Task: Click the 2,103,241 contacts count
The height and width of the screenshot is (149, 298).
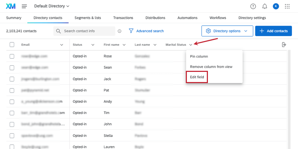Action: point(21,31)
